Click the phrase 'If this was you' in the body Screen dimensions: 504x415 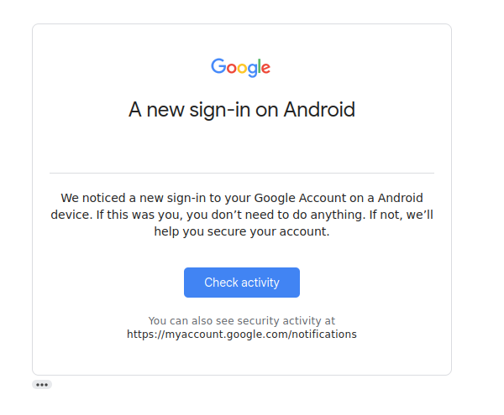pos(139,215)
